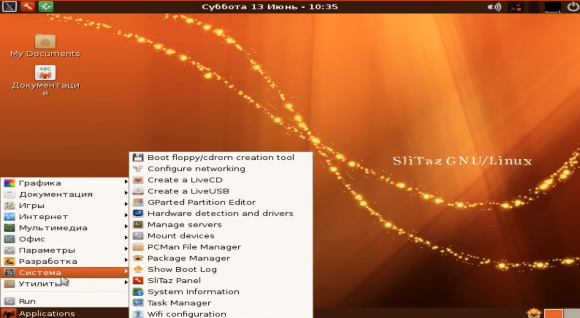Switch to the gray second workspace
The width and height of the screenshot is (580, 318).
click(572, 314)
